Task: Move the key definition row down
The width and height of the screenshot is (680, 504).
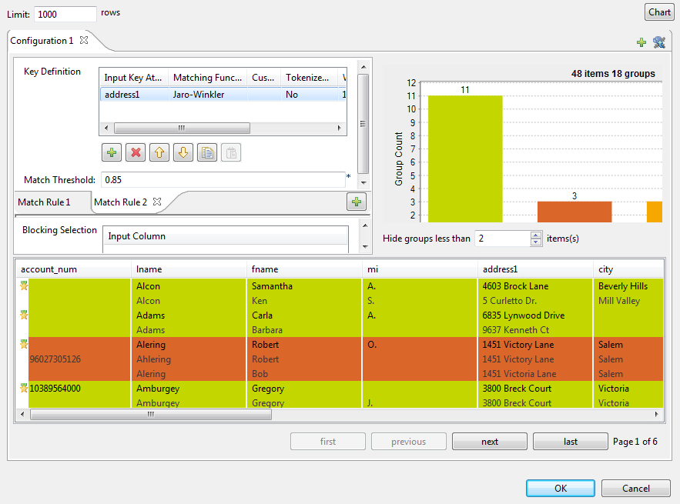Action: click(183, 152)
